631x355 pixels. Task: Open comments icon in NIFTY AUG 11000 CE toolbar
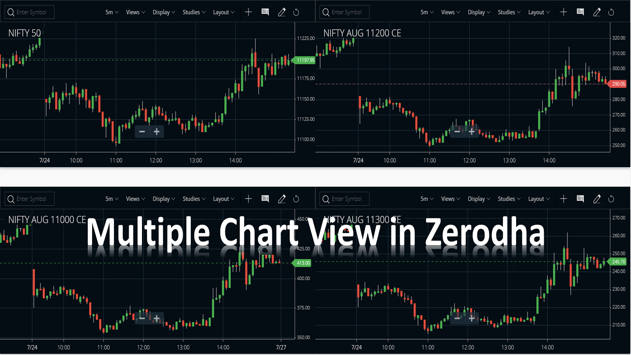(265, 199)
